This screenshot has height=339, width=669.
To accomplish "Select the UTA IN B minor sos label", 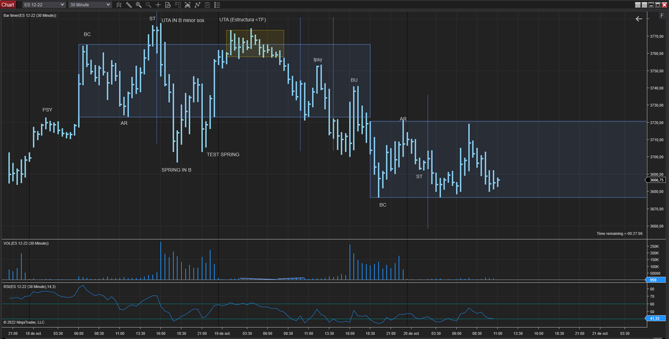I will (x=183, y=21).
